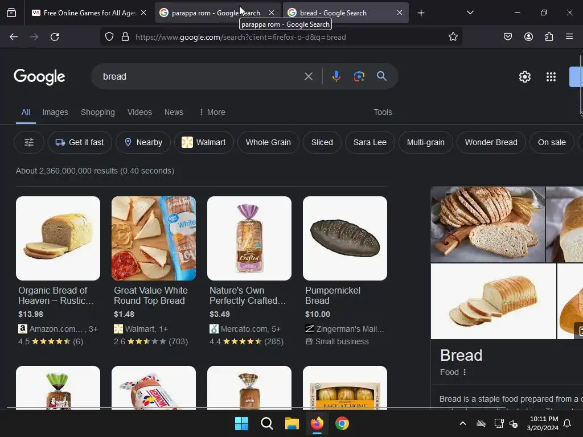The width and height of the screenshot is (583, 437).
Task: Open a new tab with plus button
Action: 421,13
